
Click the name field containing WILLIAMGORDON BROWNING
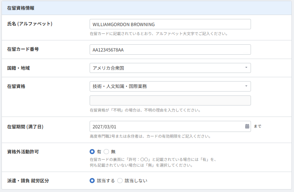pyautogui.click(x=170, y=24)
